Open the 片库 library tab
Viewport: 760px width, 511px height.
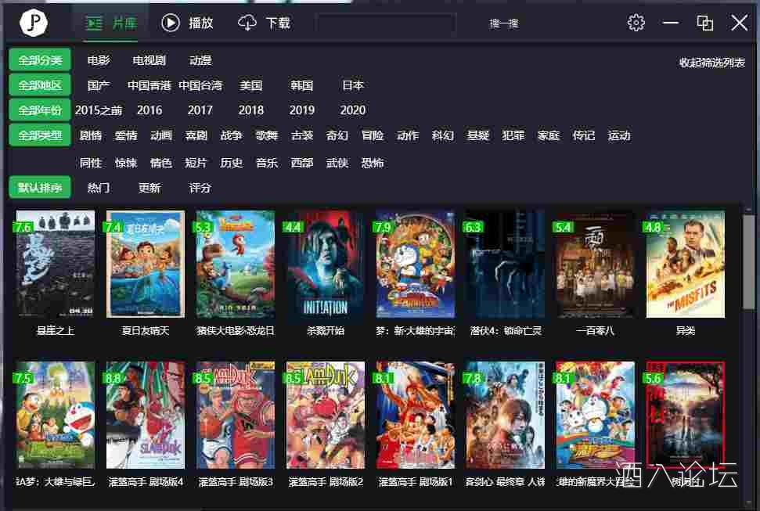(x=111, y=23)
